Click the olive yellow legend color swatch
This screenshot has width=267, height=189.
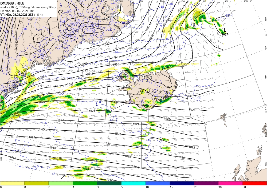36,183
